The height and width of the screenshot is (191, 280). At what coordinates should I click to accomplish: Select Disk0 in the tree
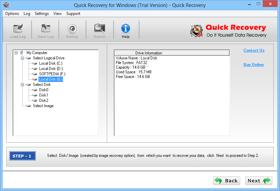pyautogui.click(x=44, y=90)
